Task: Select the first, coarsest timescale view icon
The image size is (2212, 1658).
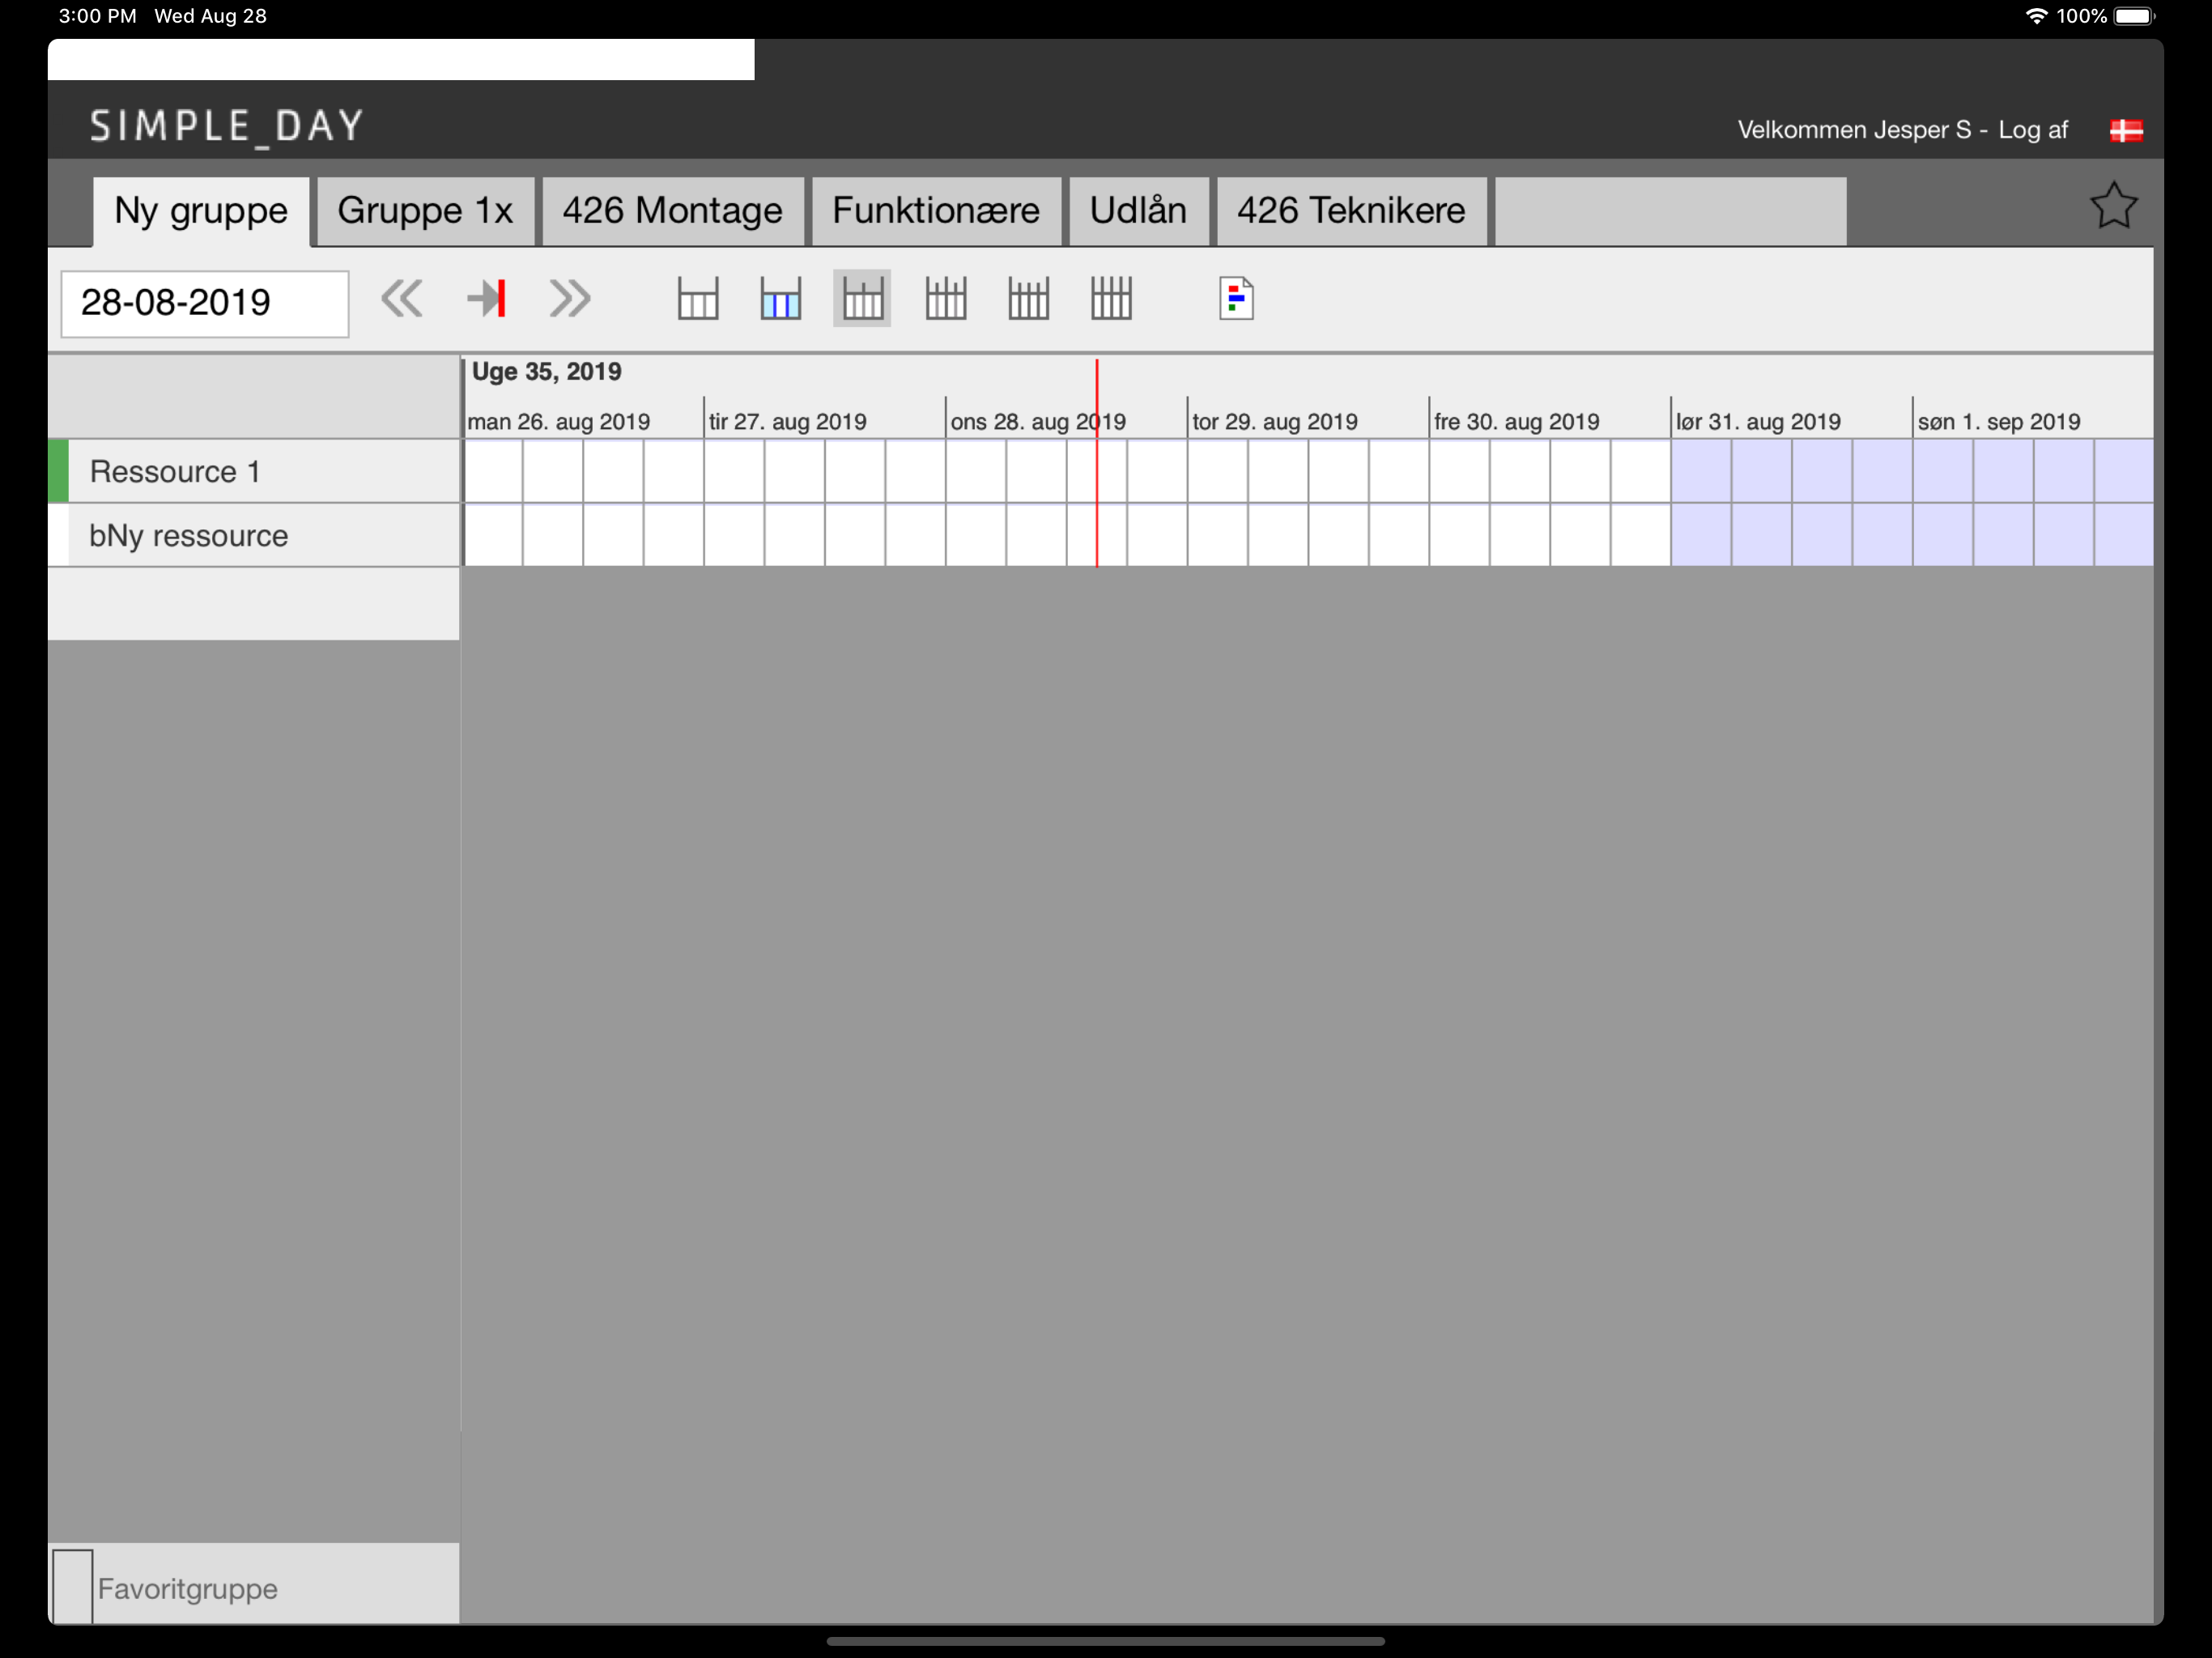Action: [698, 299]
